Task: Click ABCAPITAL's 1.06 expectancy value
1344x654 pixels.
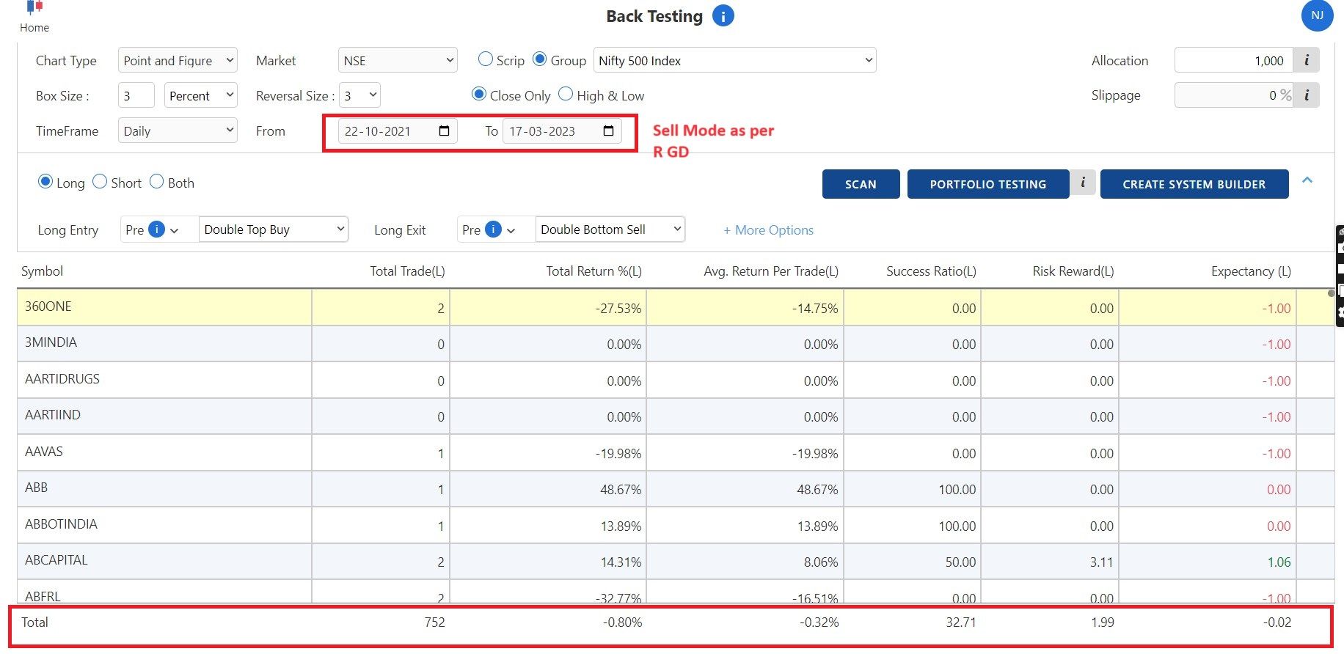Action: tap(1279, 562)
